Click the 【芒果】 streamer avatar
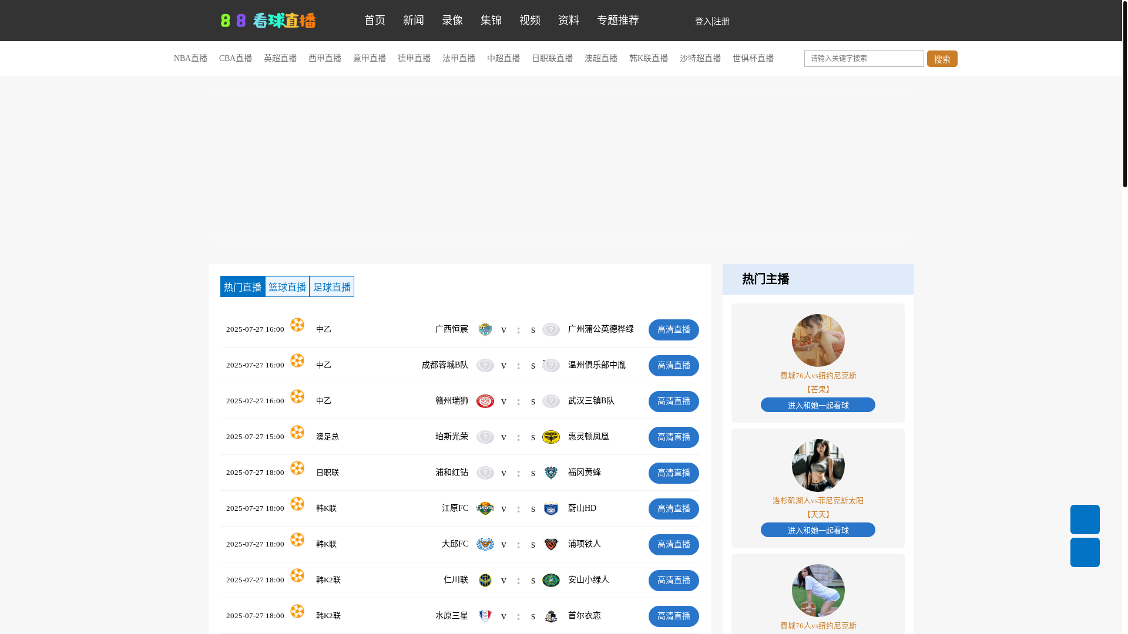 [x=818, y=340]
